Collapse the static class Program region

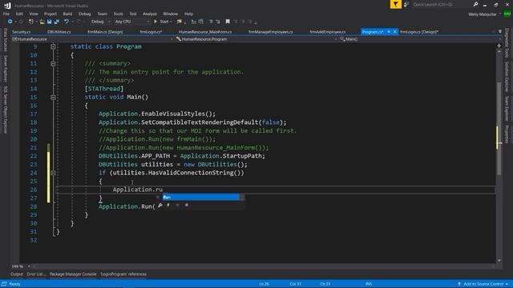53,46
